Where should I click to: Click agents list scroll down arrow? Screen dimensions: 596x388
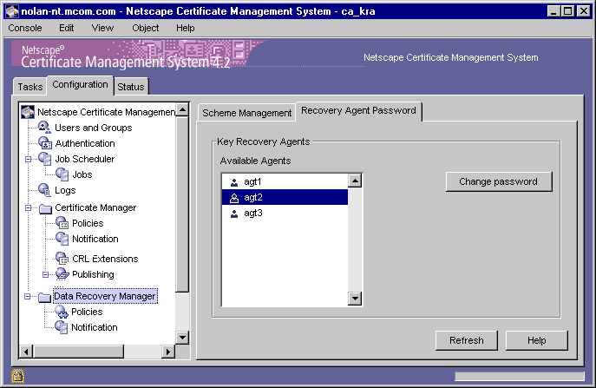coord(355,299)
